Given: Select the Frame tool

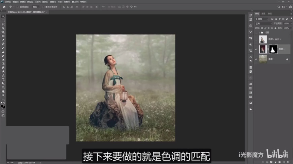Looking at the screenshot, I should tap(3, 36).
